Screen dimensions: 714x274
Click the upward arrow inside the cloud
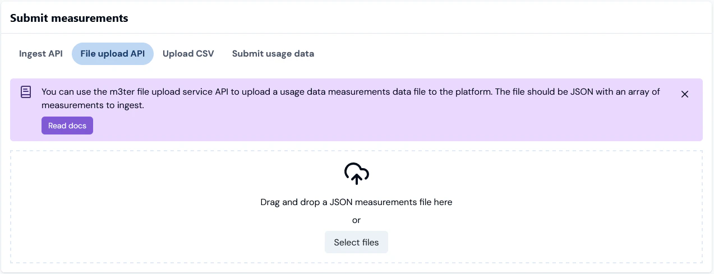(356, 178)
